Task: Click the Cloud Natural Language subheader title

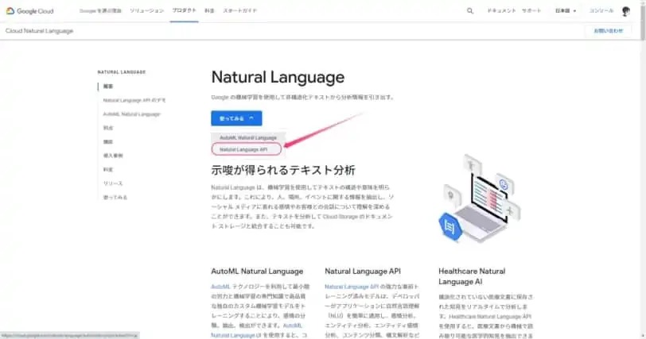Action: click(x=39, y=31)
